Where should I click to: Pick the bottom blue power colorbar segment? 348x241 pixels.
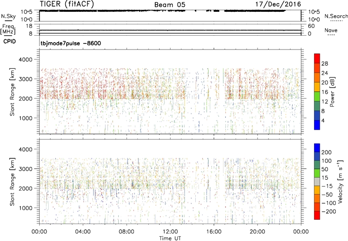(x=317, y=125)
